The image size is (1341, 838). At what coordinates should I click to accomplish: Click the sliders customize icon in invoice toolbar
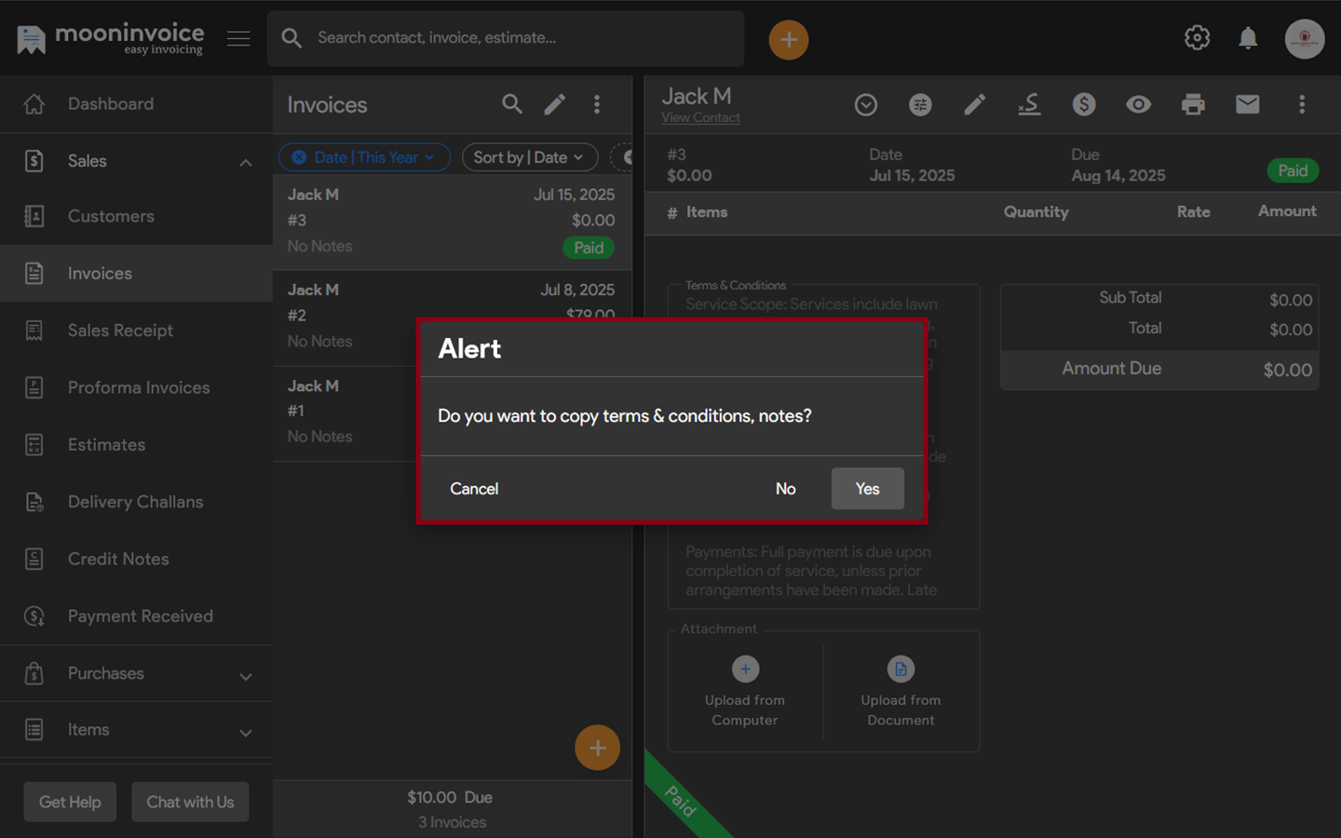point(920,105)
